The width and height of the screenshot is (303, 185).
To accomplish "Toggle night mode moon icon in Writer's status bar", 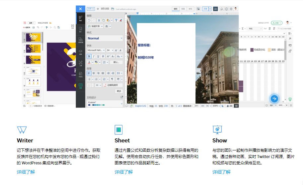I will pos(223,106).
